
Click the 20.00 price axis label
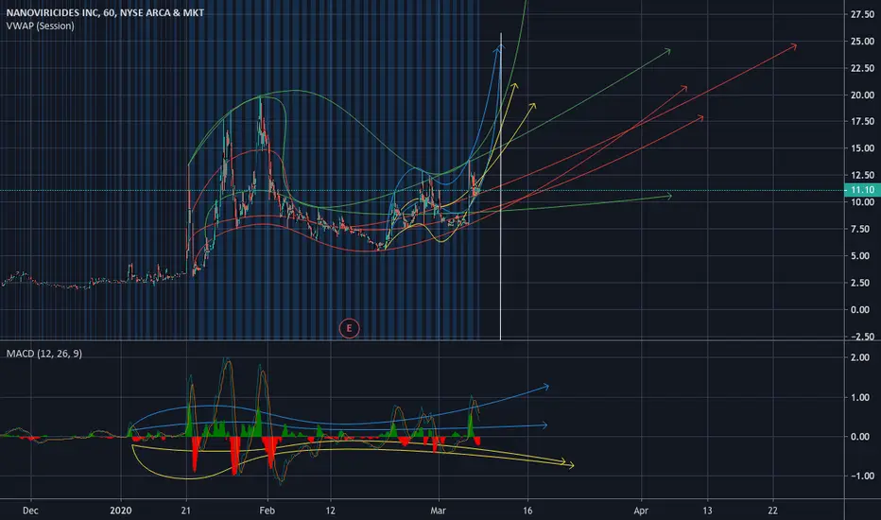(862, 95)
